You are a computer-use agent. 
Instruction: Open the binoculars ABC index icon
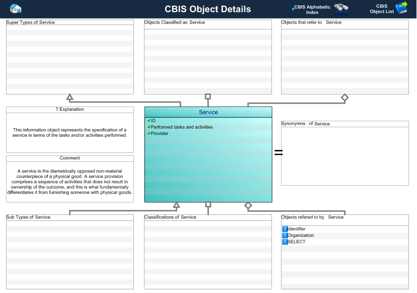tap(341, 9)
